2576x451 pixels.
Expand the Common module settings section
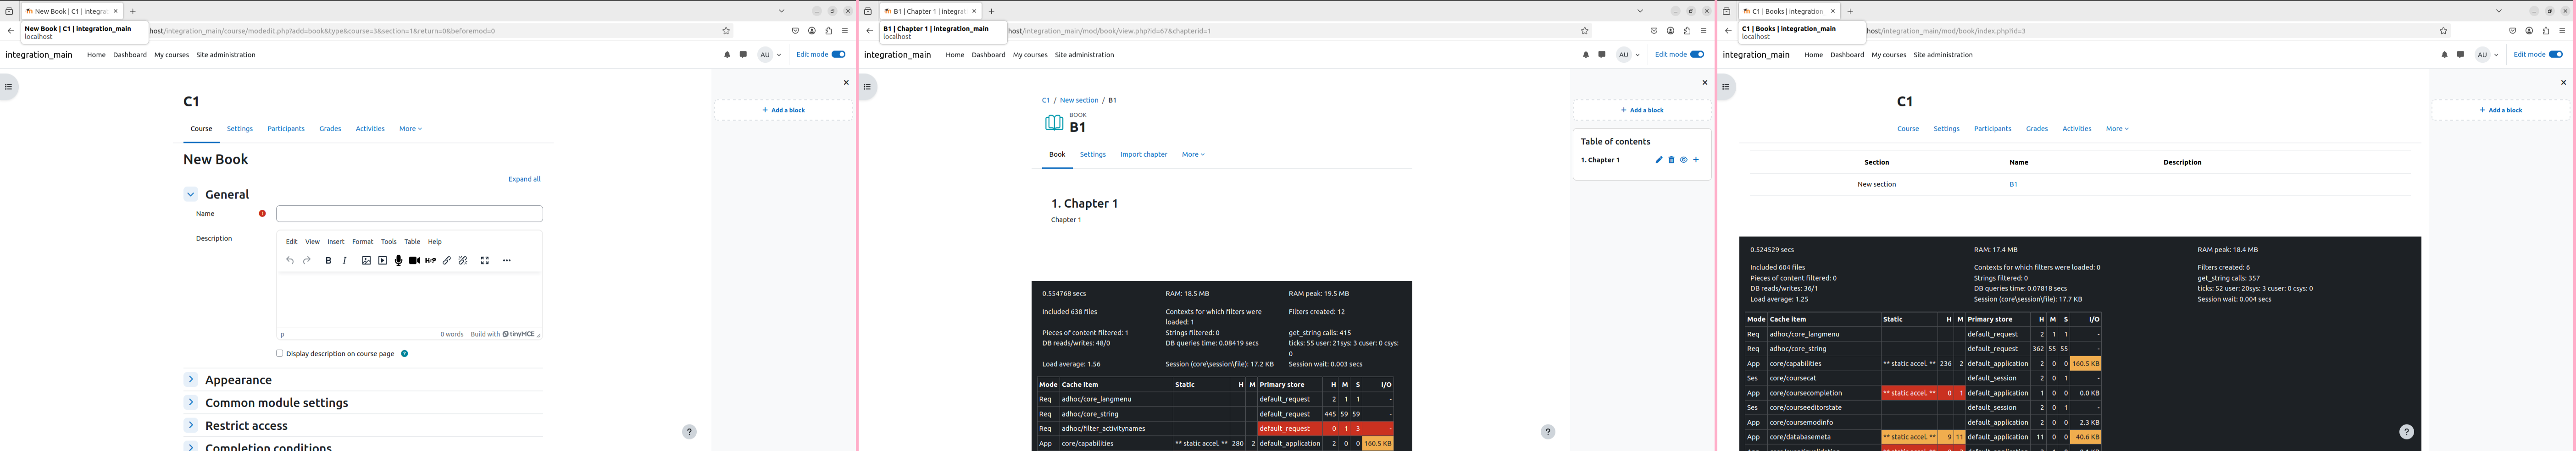[190, 402]
